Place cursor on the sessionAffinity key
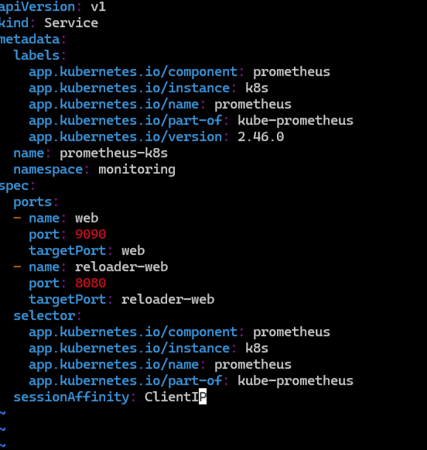The image size is (427, 450). coord(71,397)
